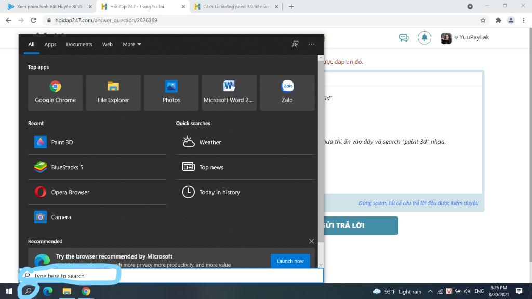Click the search panel feedback icon
Image resolution: width=532 pixels, height=299 pixels.
(x=295, y=44)
